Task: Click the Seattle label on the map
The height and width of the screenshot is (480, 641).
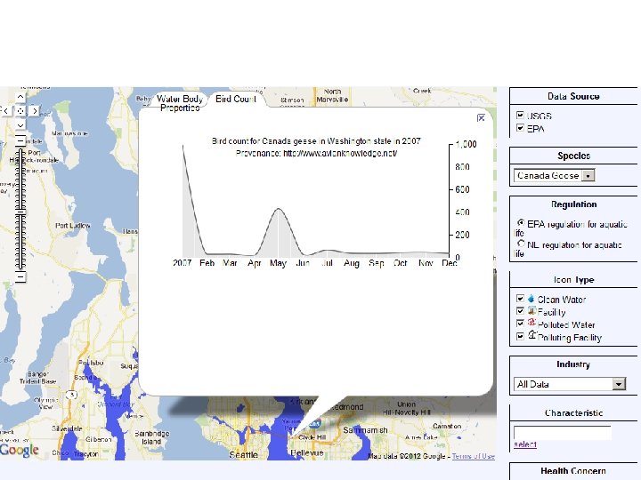Action: pyautogui.click(x=244, y=454)
